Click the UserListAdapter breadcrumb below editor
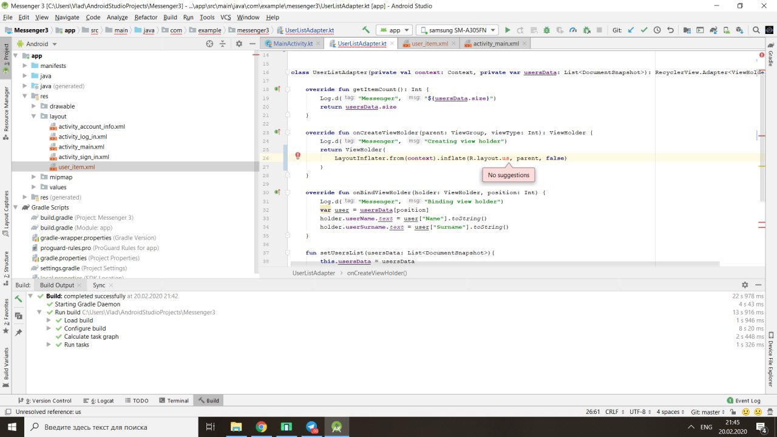This screenshot has width=777, height=437. pyautogui.click(x=314, y=273)
